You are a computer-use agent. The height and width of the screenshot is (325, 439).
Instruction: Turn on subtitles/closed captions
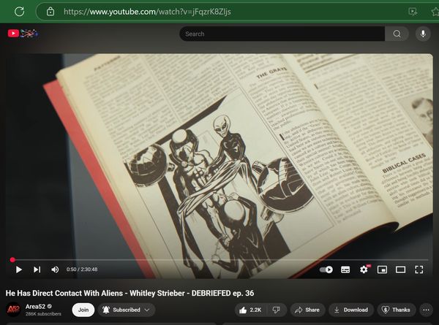click(345, 269)
